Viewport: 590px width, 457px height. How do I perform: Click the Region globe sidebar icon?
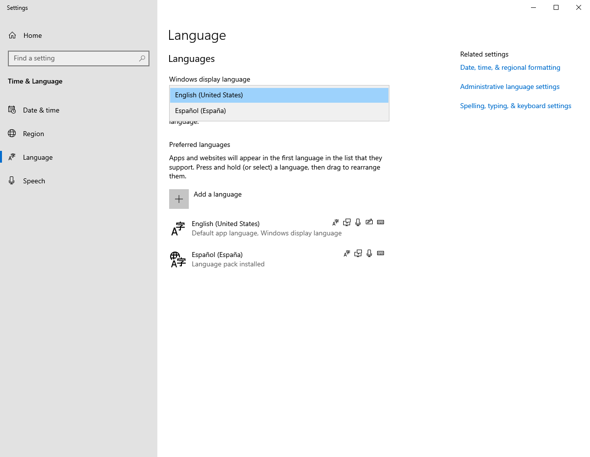(11, 133)
